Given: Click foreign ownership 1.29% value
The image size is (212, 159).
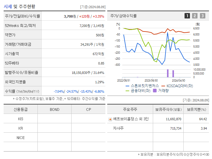Looking at the screenshot, I should 100,82.
